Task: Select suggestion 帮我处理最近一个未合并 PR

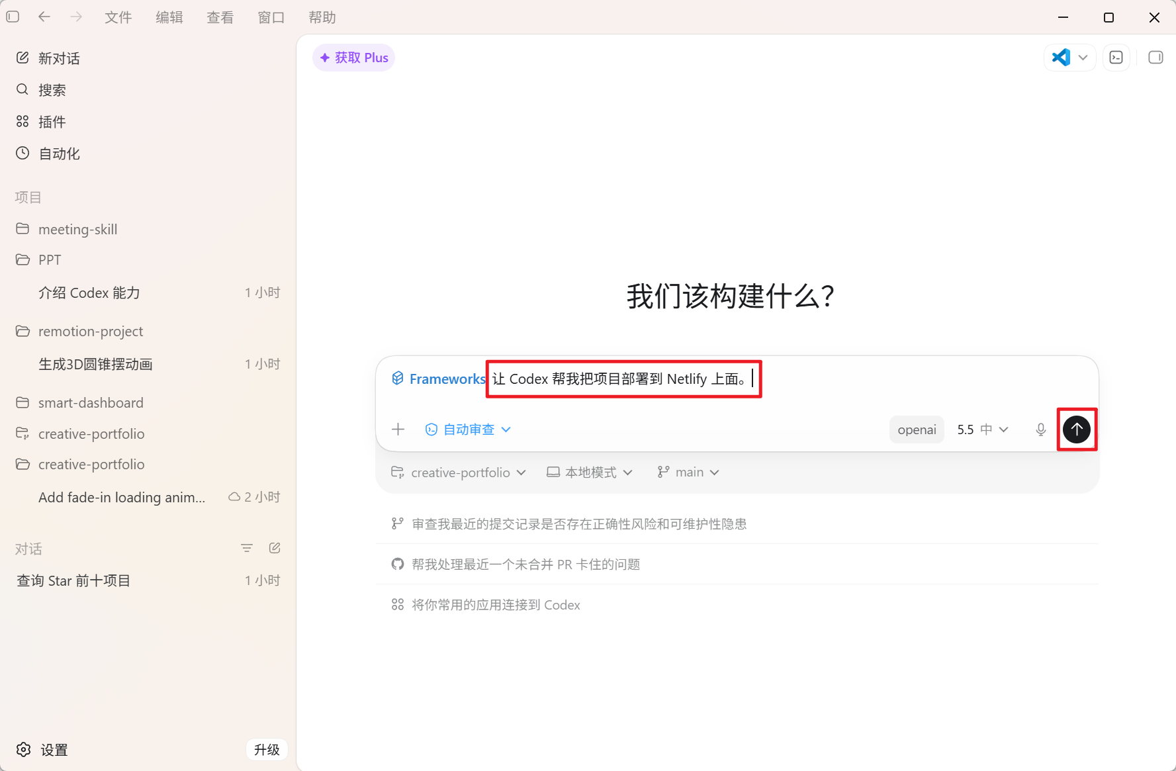Action: [737, 564]
